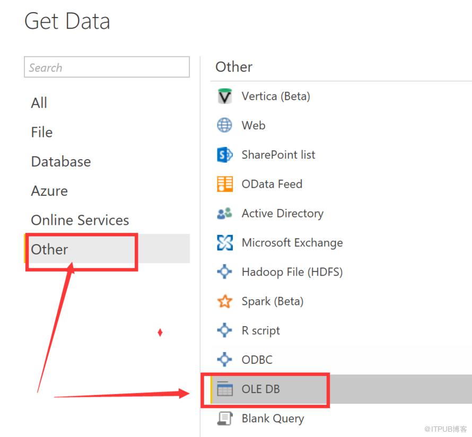
Task: Click in the Search input box
Action: tap(107, 67)
